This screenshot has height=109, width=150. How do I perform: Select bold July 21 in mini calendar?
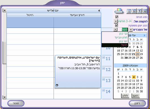click(x=134, y=54)
